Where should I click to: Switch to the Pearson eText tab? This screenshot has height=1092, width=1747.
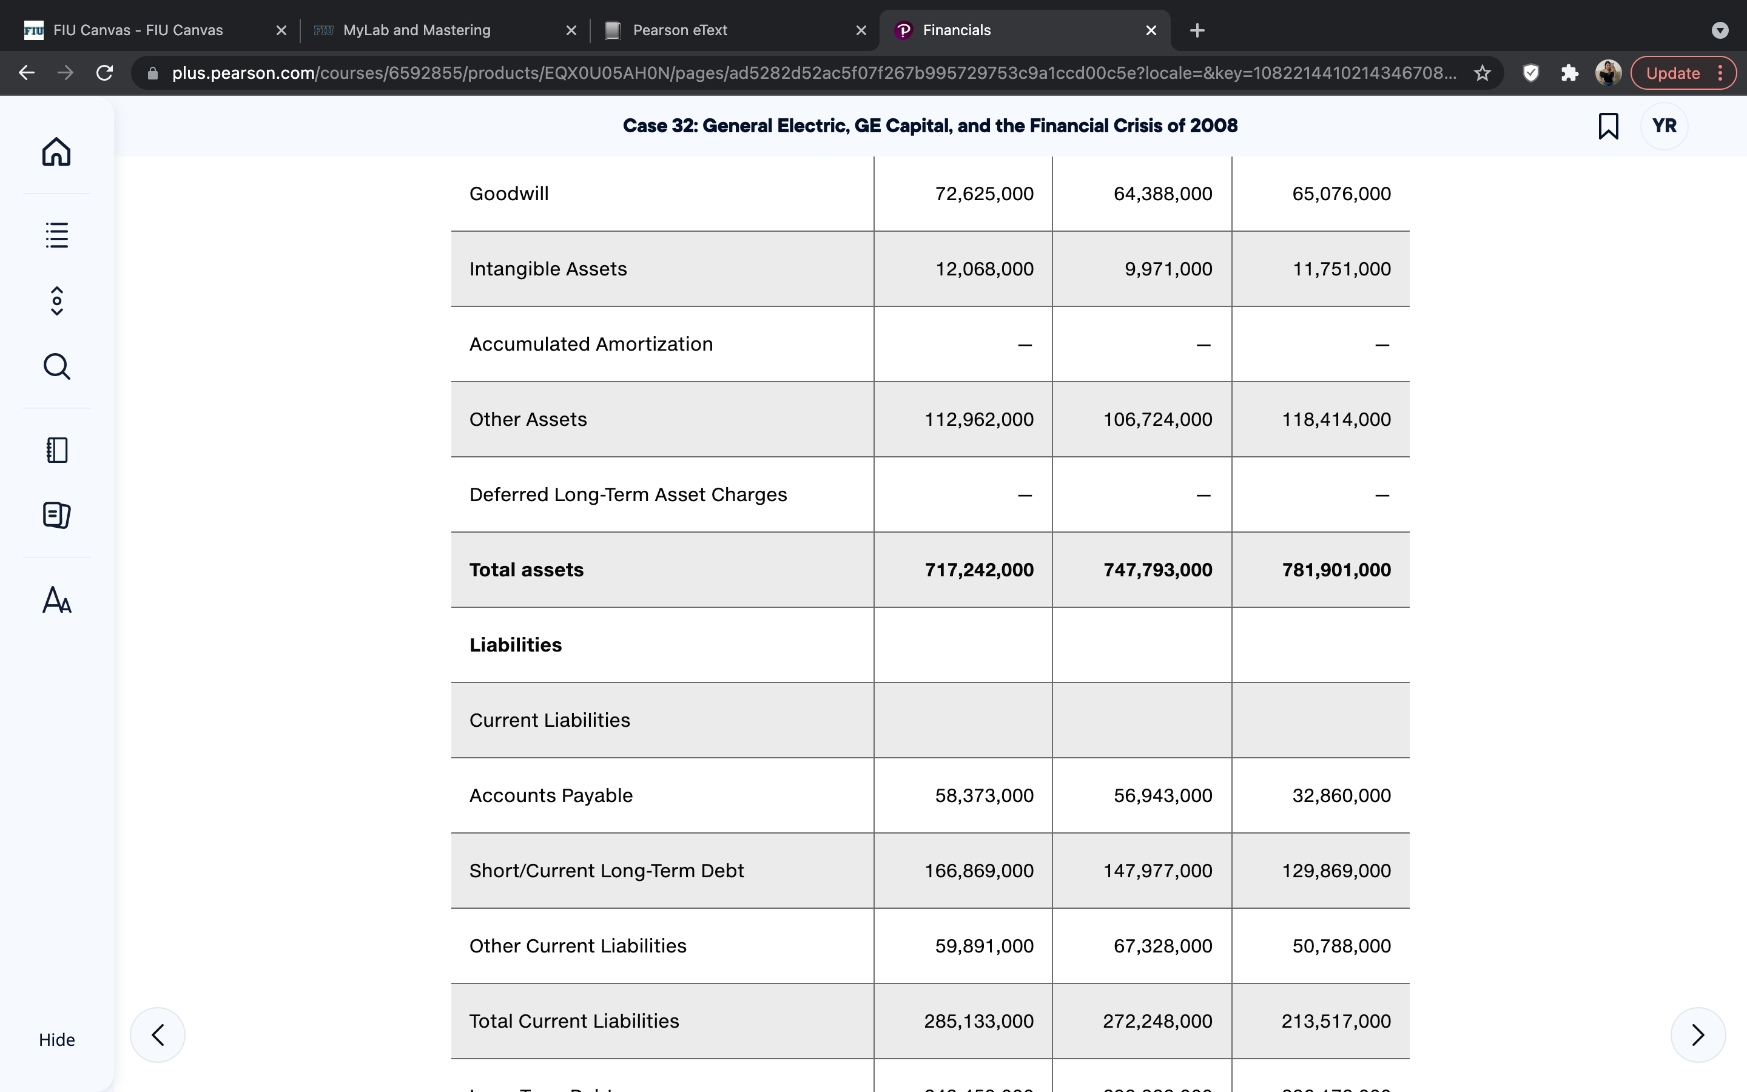click(x=735, y=30)
